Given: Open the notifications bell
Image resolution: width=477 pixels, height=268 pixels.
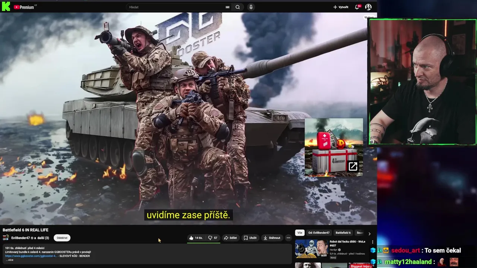Looking at the screenshot, I should click(x=357, y=7).
